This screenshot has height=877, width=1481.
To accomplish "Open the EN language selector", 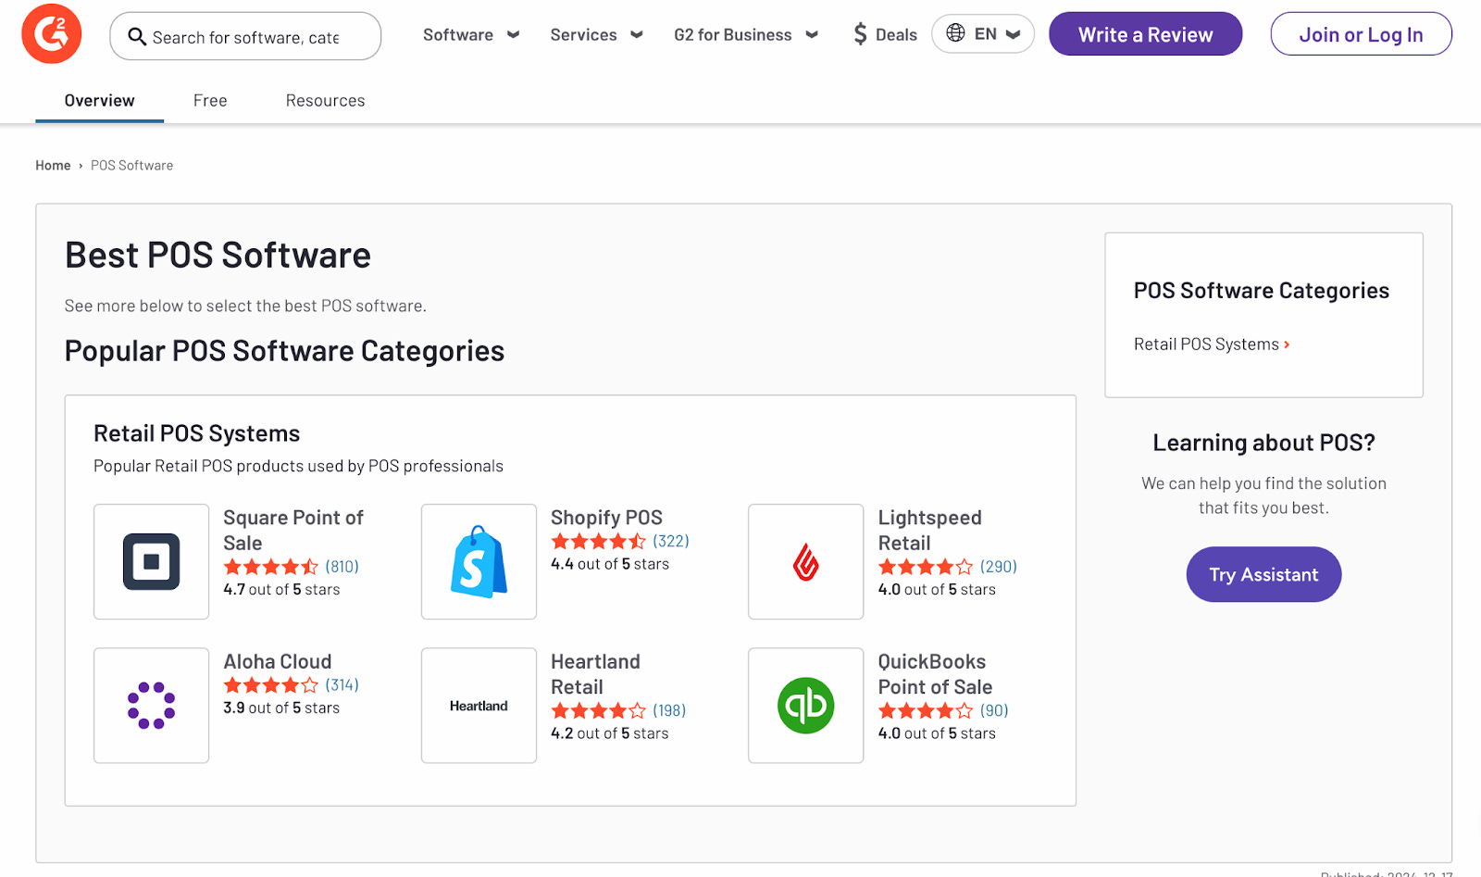I will [x=983, y=33].
